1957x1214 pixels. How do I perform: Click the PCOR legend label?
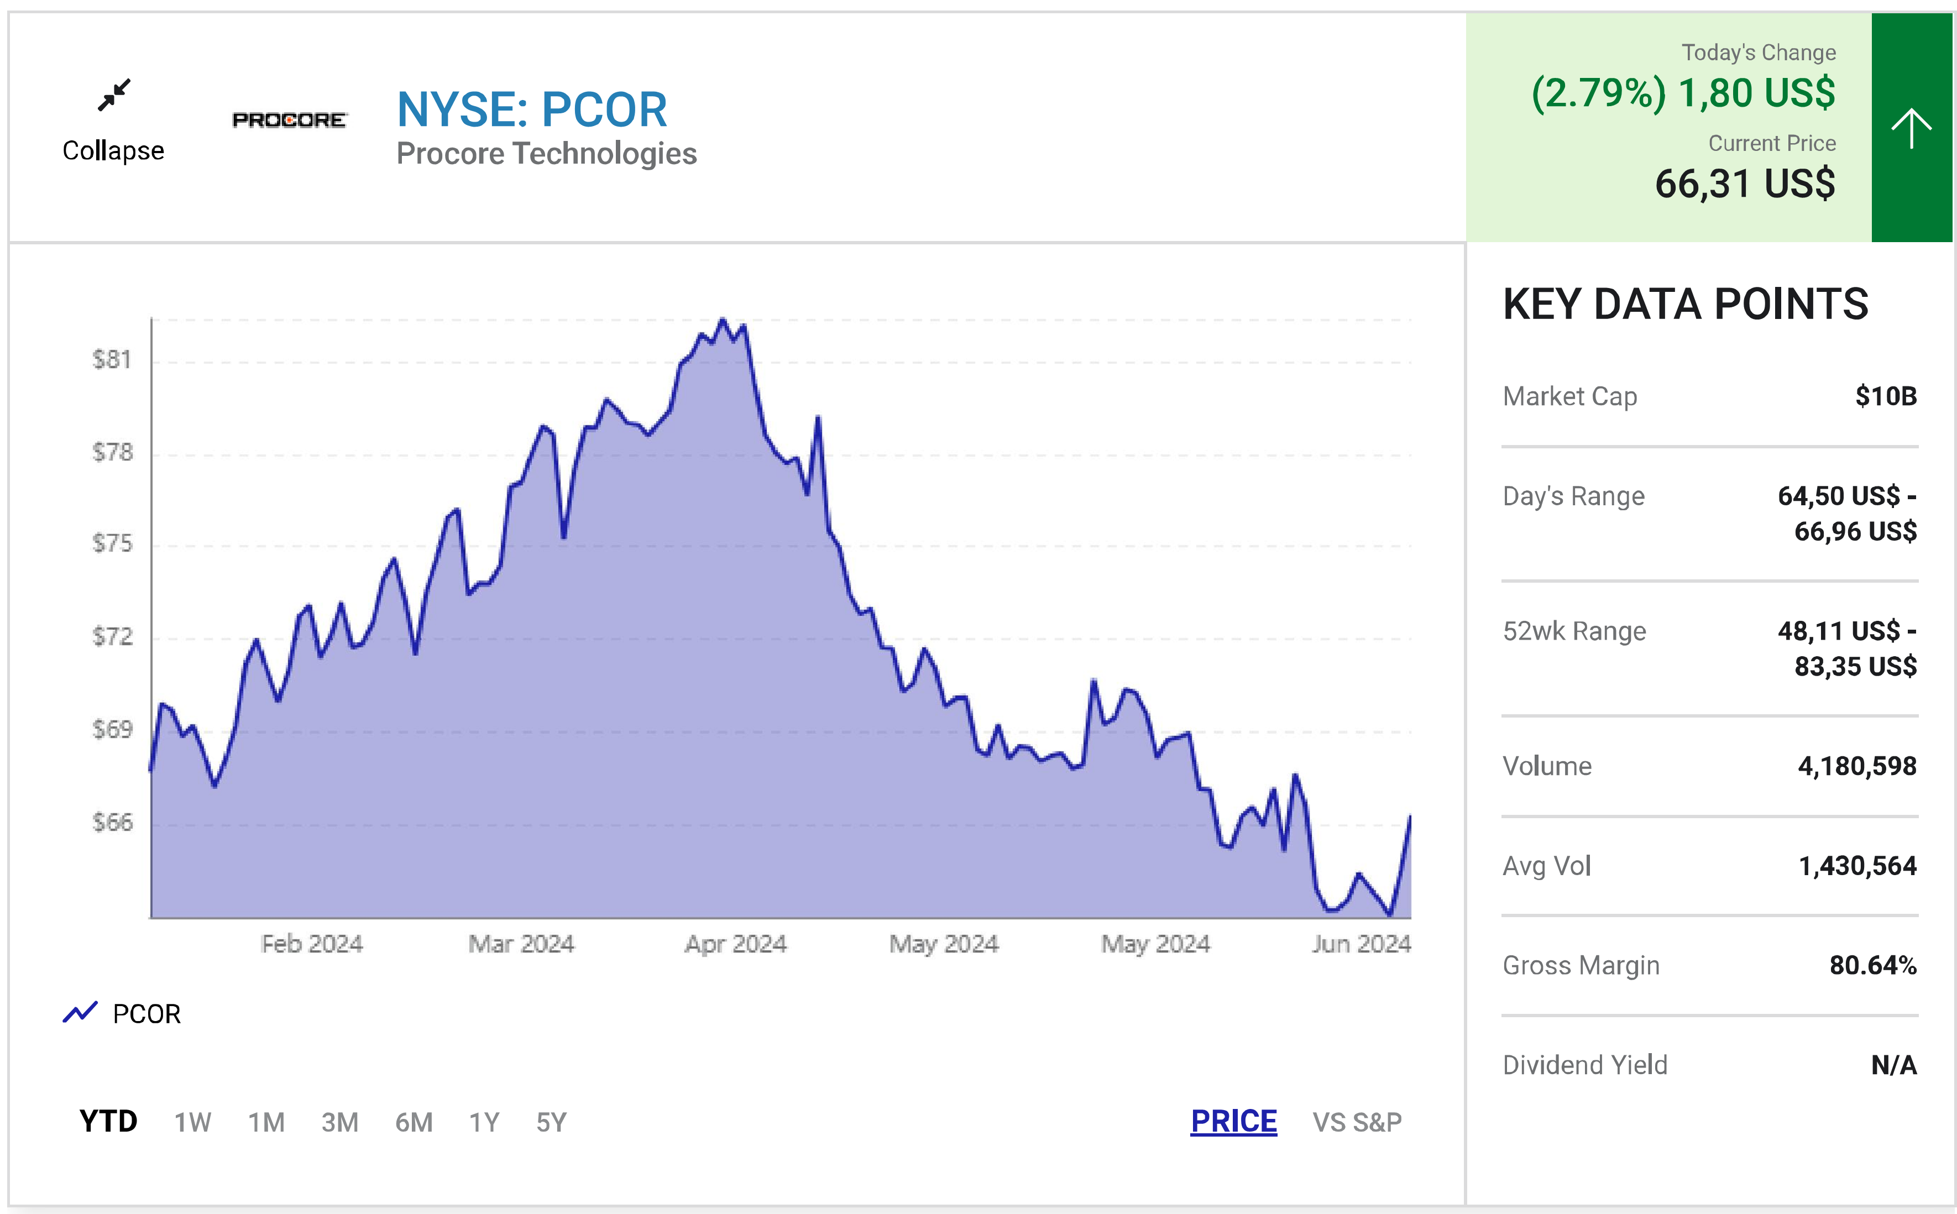[x=147, y=1014]
